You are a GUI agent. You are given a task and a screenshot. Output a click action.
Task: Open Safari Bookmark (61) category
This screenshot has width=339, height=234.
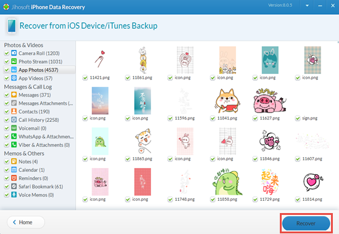41,187
